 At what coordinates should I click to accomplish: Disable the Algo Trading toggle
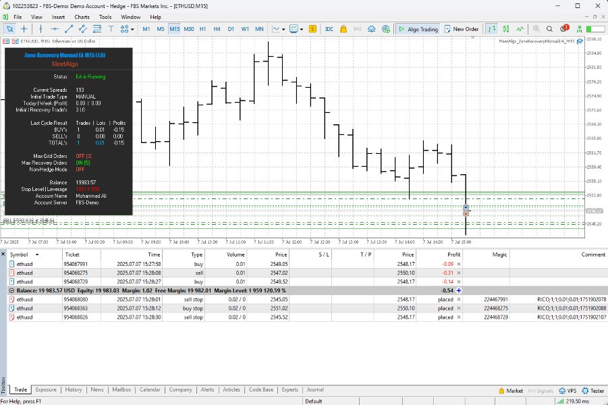pos(420,28)
